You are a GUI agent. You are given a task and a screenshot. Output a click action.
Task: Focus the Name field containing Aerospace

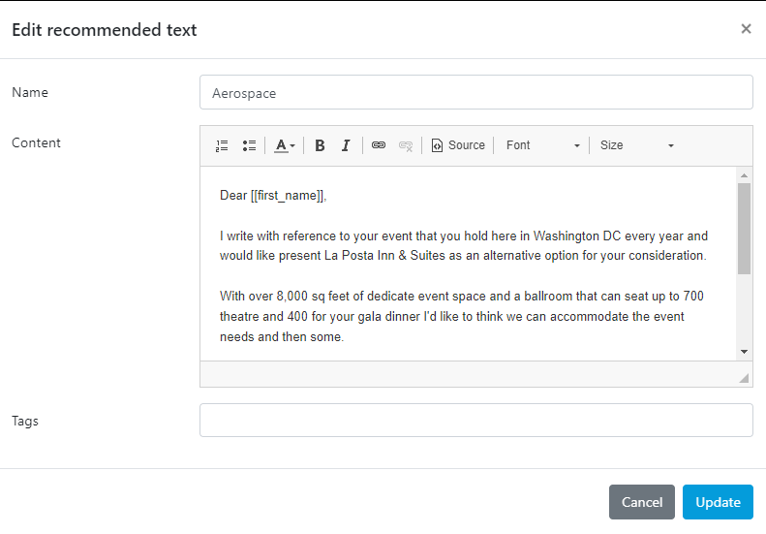coord(476,92)
